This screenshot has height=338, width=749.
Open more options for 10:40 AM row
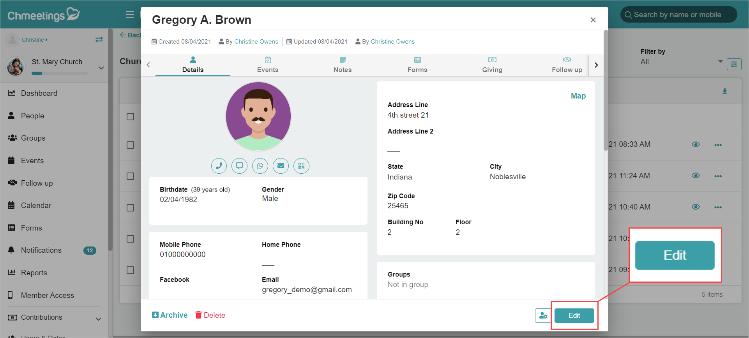coord(718,207)
